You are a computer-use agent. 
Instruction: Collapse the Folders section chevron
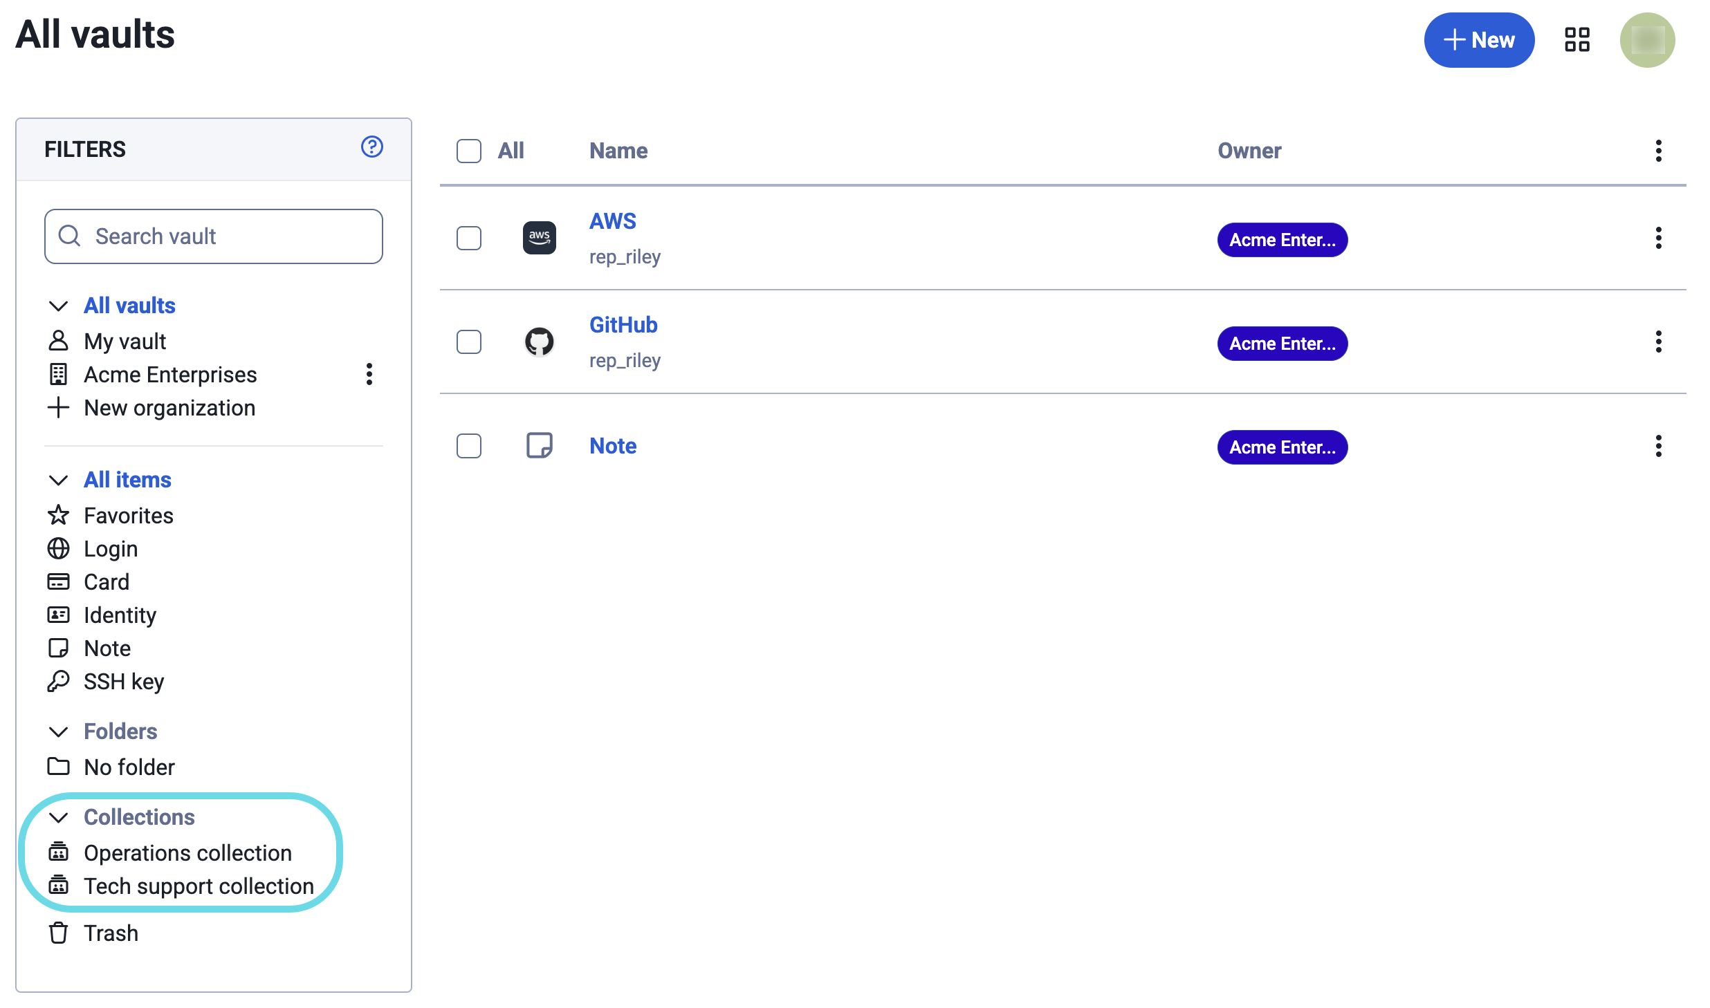click(x=59, y=731)
